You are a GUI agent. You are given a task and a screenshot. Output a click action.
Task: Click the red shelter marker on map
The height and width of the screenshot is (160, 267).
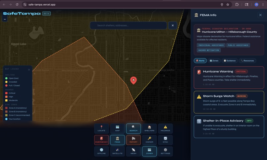coord(133,80)
